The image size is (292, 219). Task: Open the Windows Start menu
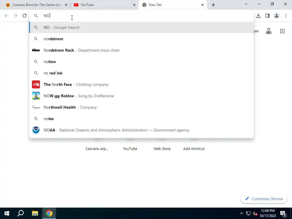7,213
